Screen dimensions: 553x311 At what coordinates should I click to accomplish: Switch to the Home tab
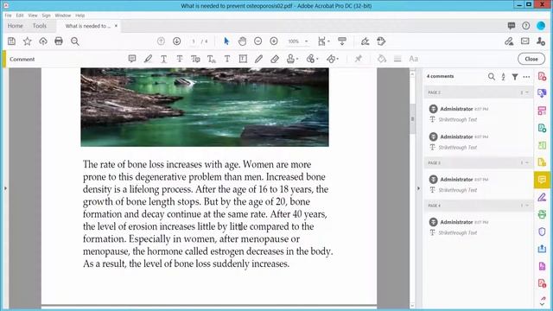(16, 26)
